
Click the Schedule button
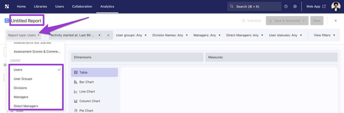point(252,21)
